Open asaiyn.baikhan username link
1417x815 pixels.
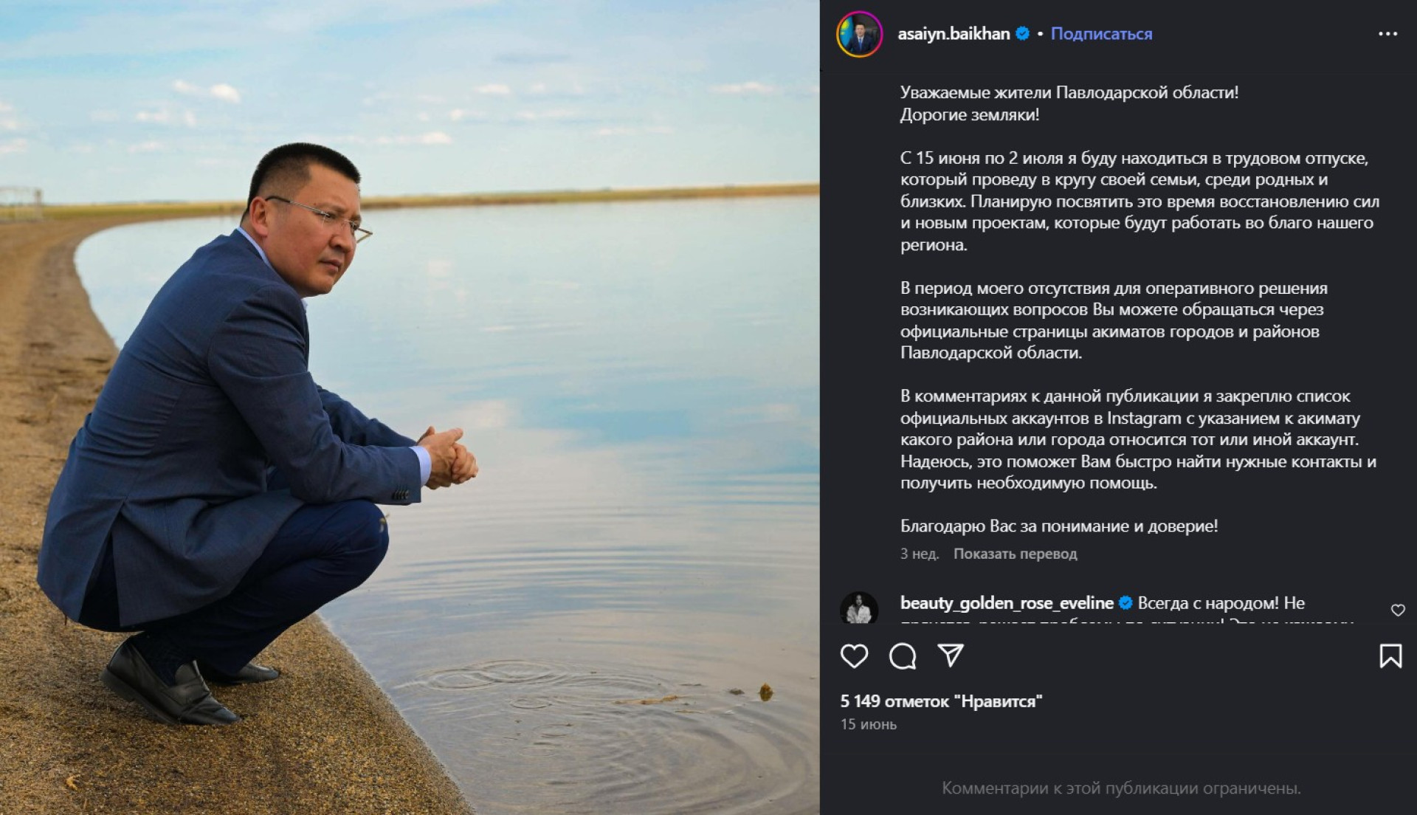(954, 34)
